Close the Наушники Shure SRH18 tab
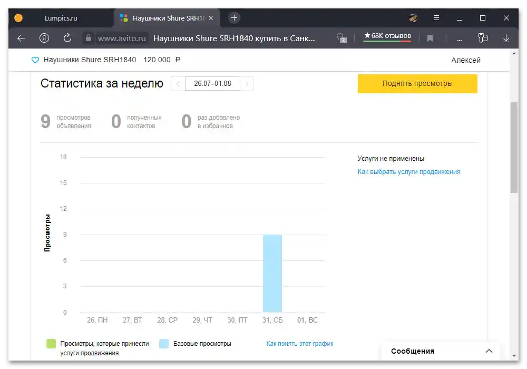This screenshot has width=527, height=369. [211, 18]
